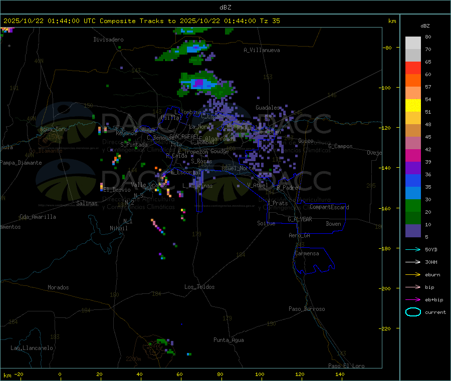
Task: Pick the orange 57 dBZ color swatch
Action: [x=413, y=81]
